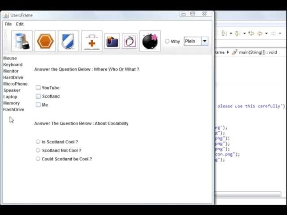The image size is (287, 215).
Task: Click the 'Where Who Or What ?' question label
Action: (87, 69)
